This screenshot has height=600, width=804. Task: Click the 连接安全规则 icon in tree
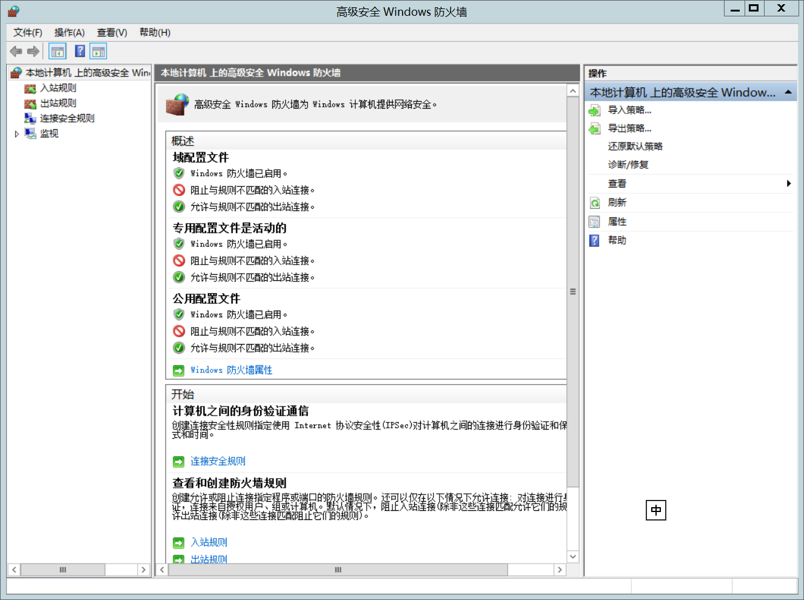point(30,118)
